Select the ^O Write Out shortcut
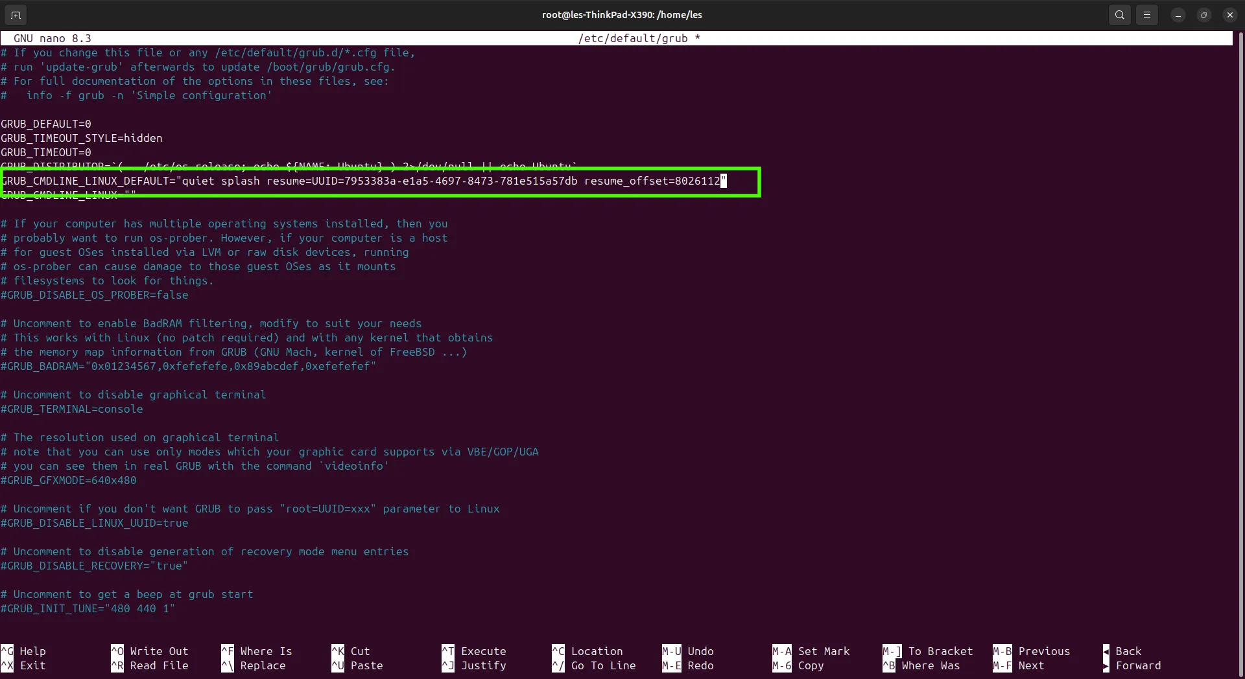This screenshot has height=679, width=1245. pyautogui.click(x=150, y=651)
